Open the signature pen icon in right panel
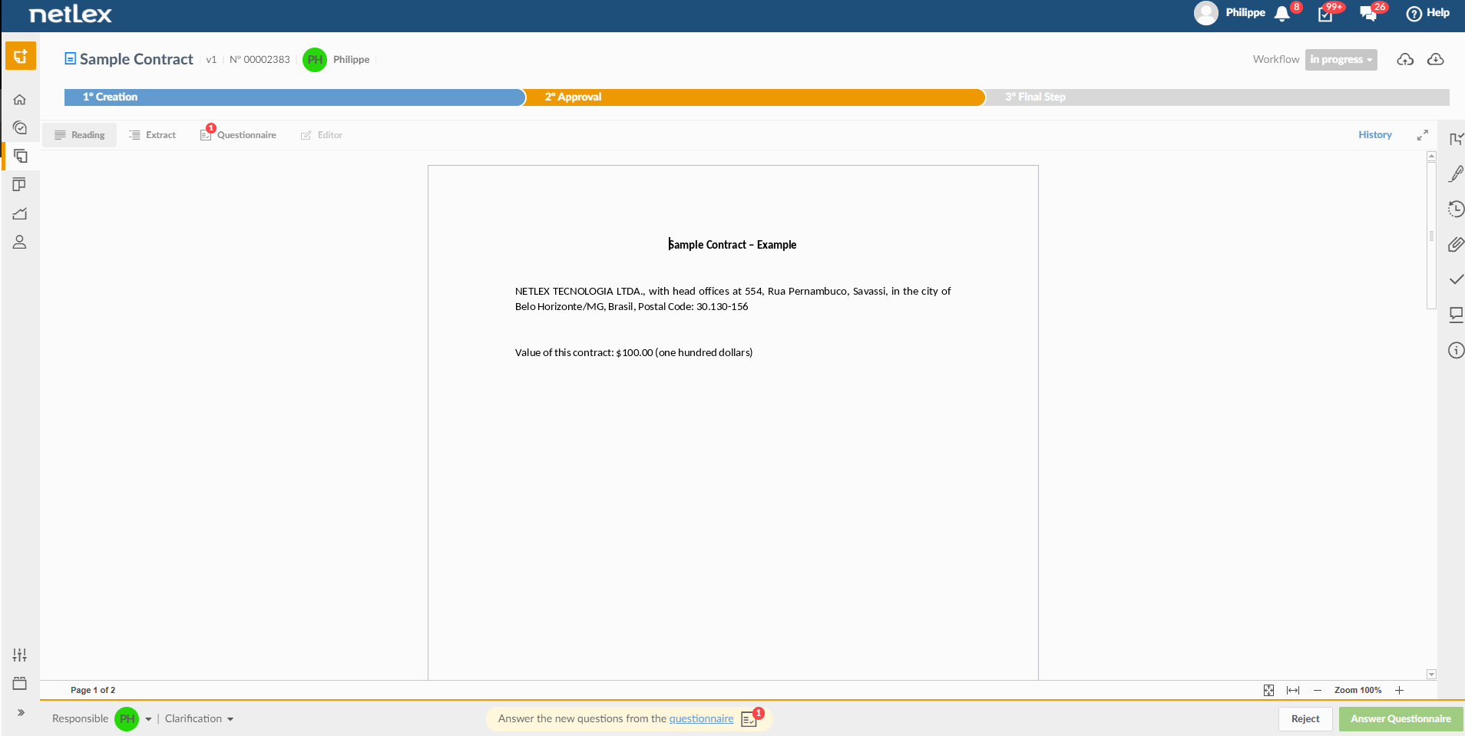The height and width of the screenshot is (736, 1465). 1456,174
